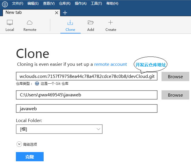The width and height of the screenshot is (191, 163).
Task: Open a new tab with plus
Action: pyautogui.click(x=65, y=13)
